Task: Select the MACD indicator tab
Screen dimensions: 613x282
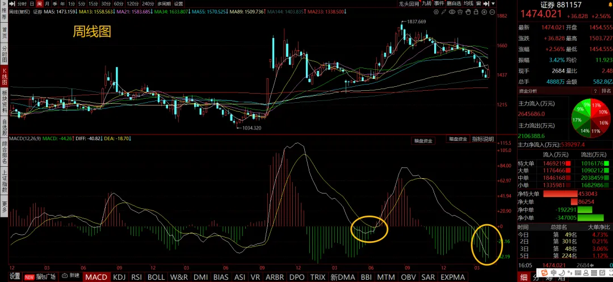Action: click(x=96, y=277)
